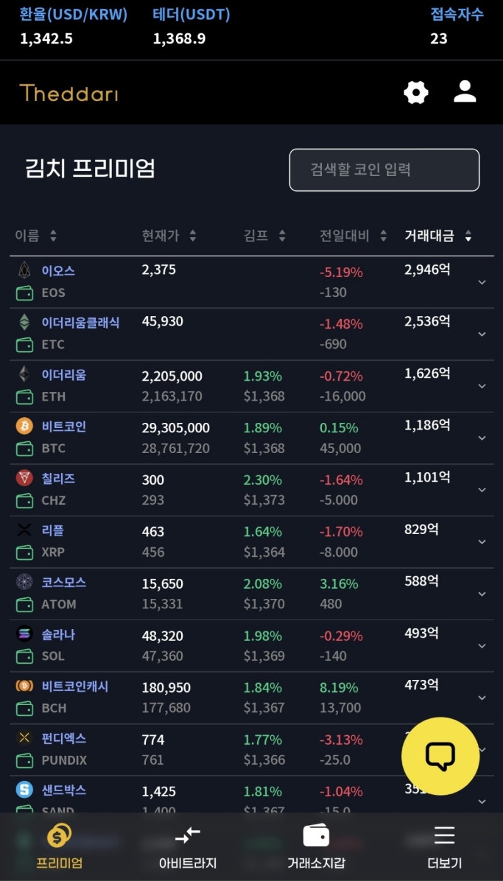Expand the ATOM row details chevron
The width and height of the screenshot is (503, 881).
tap(482, 594)
